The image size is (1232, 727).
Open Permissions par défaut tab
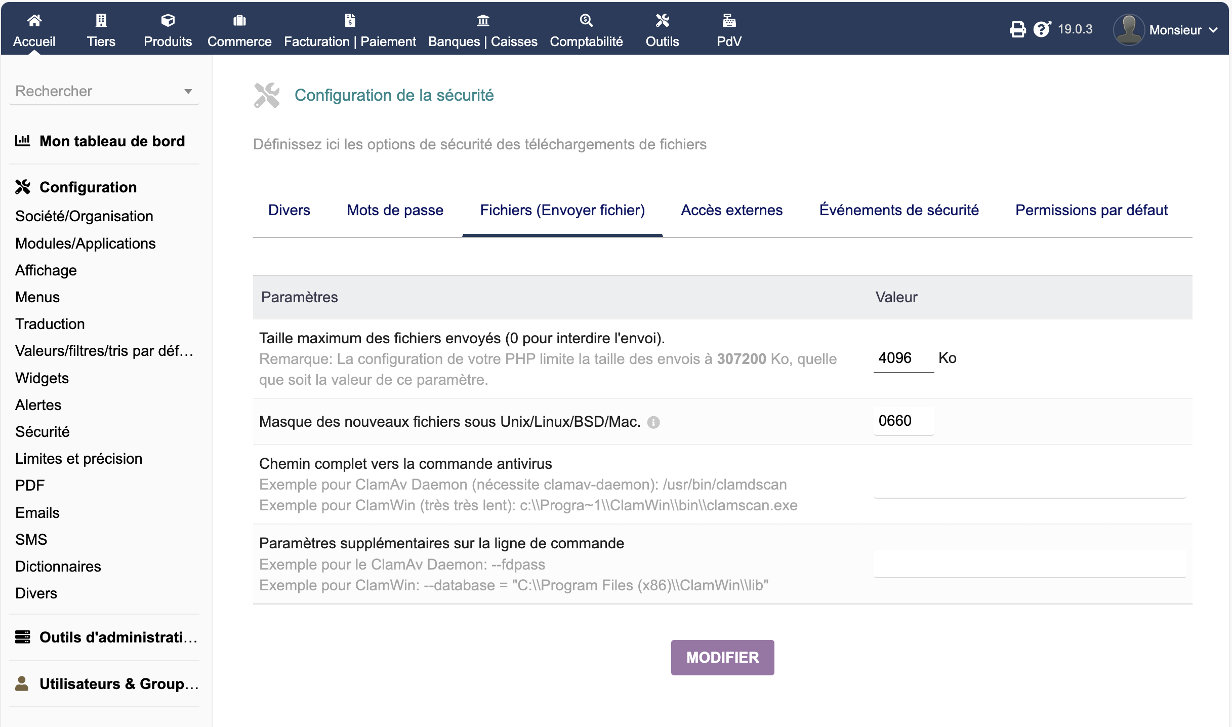click(x=1091, y=210)
